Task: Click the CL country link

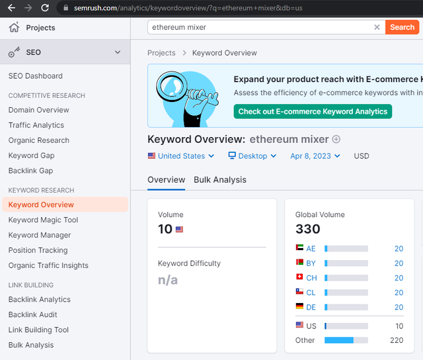Action: tap(311, 292)
